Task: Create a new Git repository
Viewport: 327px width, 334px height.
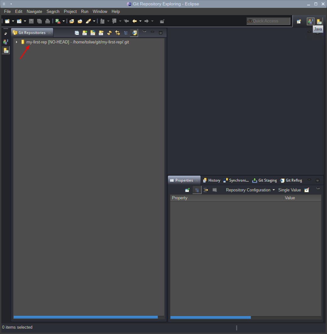Action: 101,33
